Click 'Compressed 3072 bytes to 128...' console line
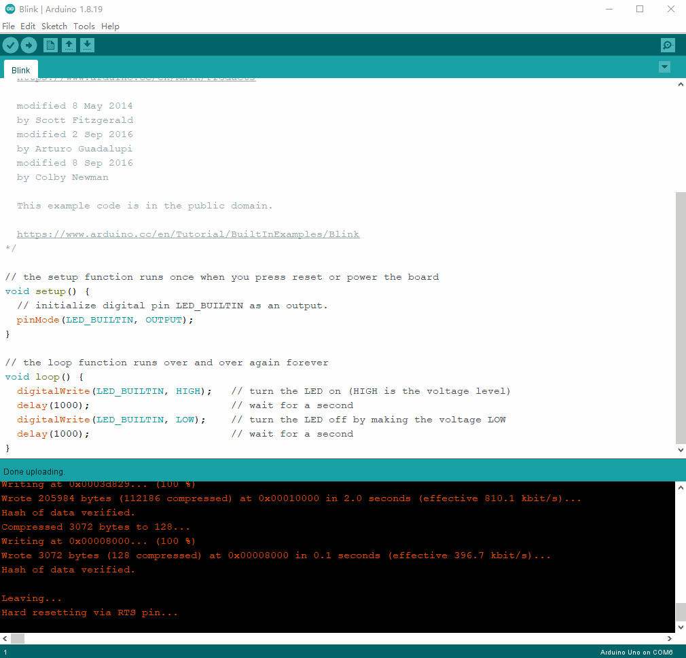The width and height of the screenshot is (686, 658). 95,527
